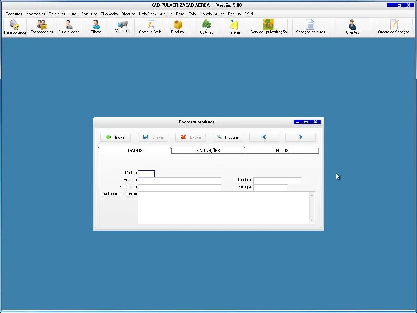This screenshot has width=417, height=313.
Task: Open the Culturas tree icon
Action: (x=206, y=27)
